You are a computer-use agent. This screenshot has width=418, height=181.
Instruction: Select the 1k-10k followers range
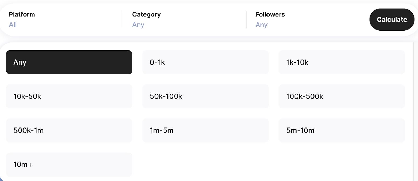coord(342,62)
